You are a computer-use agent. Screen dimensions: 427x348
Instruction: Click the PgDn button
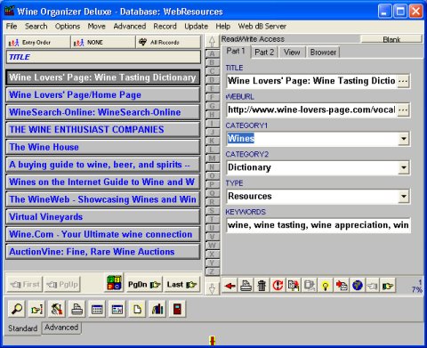[144, 285]
